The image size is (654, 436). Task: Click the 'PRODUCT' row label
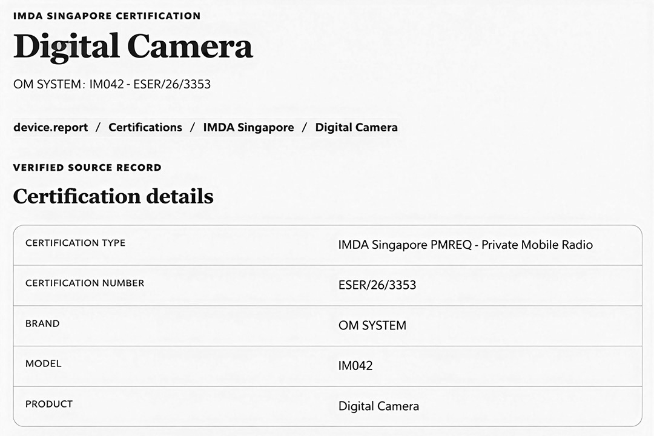pos(49,404)
